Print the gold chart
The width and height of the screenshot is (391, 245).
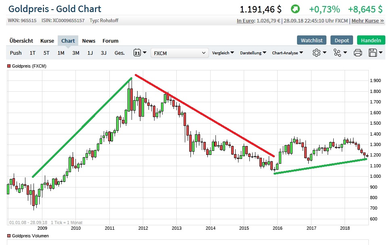click(x=358, y=53)
